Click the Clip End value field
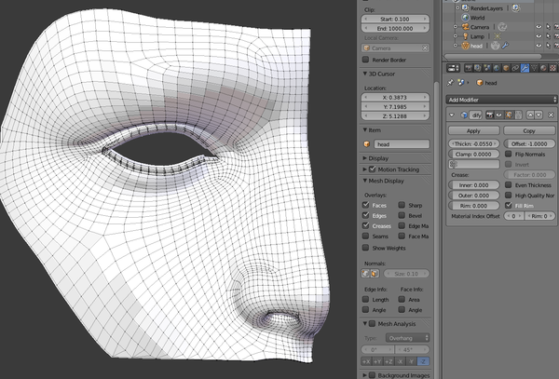This screenshot has width=559, height=379. (395, 28)
